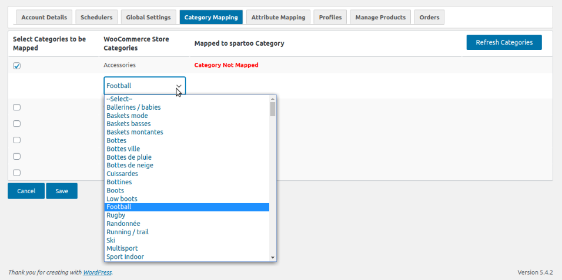The image size is (562, 280).
Task: Click the dropdown list scroll-down arrow
Action: (273, 257)
